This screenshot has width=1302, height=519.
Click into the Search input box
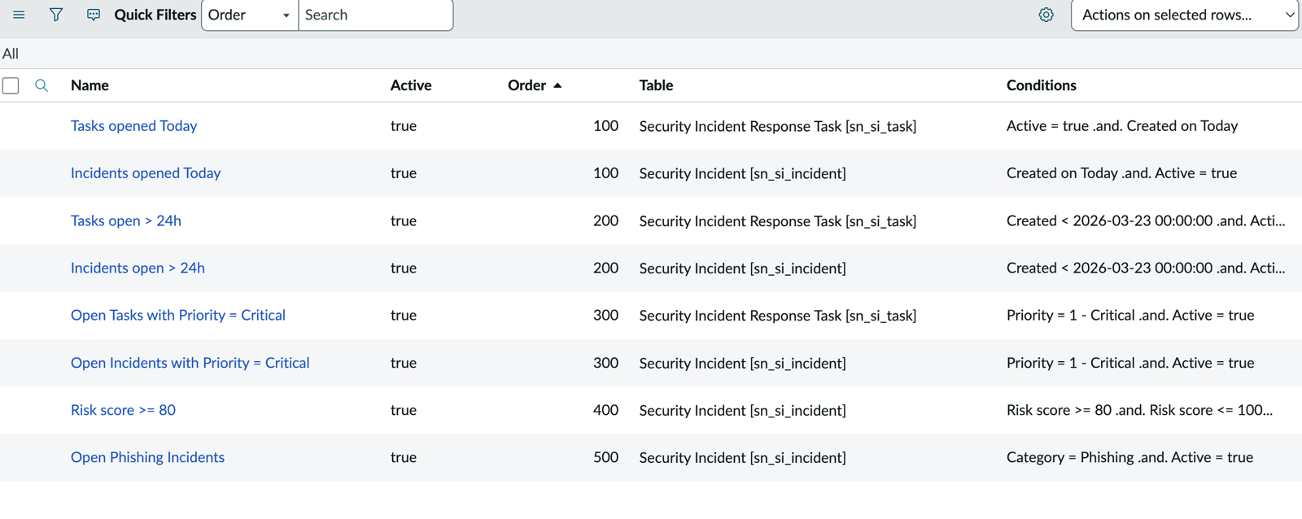tap(375, 15)
